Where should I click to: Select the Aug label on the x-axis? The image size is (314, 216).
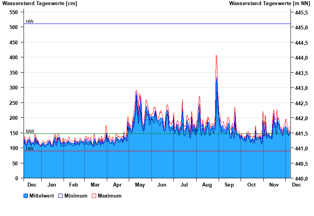click(207, 185)
